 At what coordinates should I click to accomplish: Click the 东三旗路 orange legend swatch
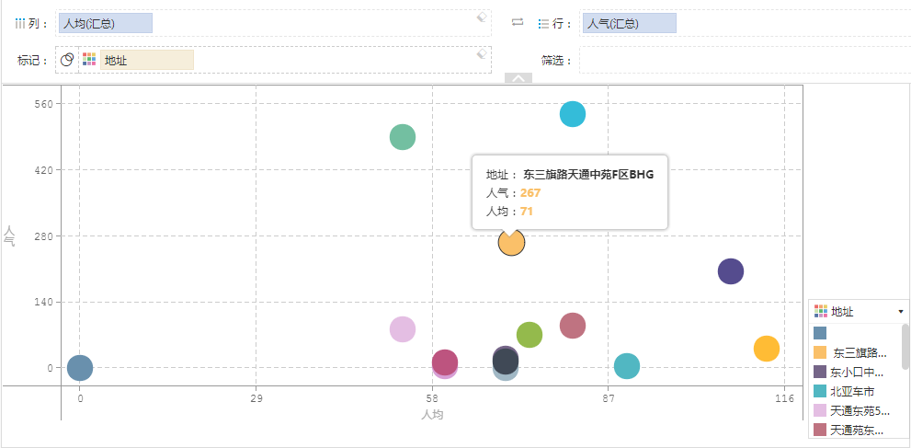[x=821, y=352]
